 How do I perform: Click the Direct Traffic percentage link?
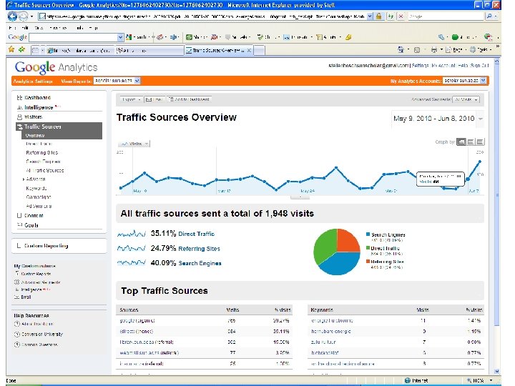(x=196, y=234)
